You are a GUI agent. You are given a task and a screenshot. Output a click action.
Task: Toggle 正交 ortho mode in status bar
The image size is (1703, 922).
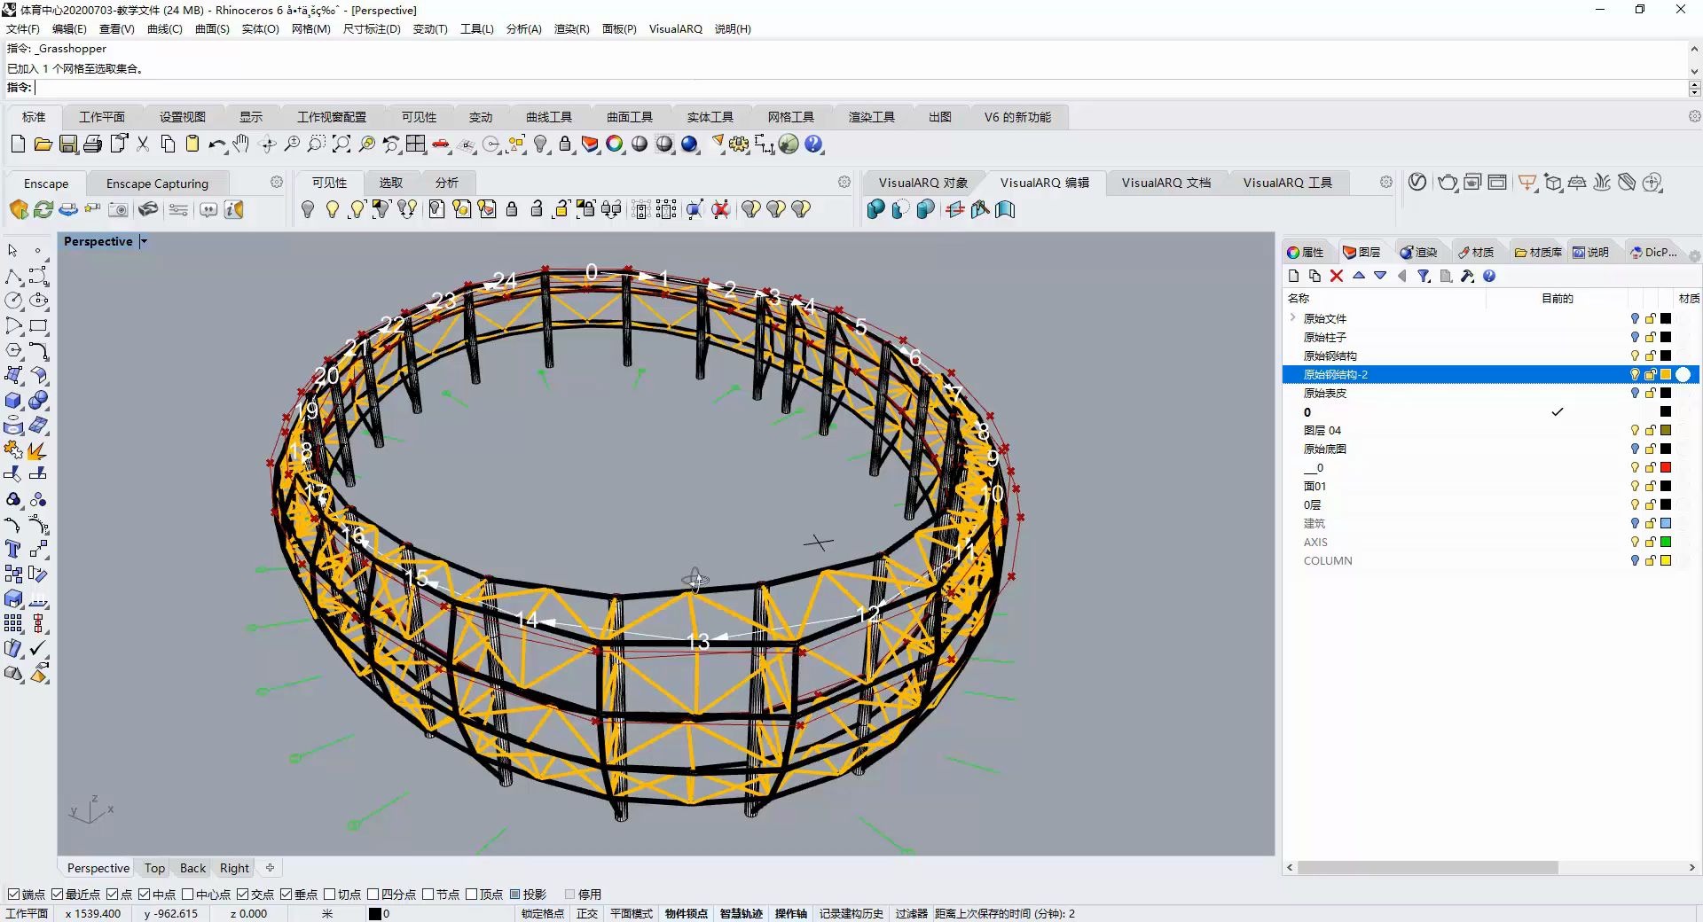tap(586, 914)
